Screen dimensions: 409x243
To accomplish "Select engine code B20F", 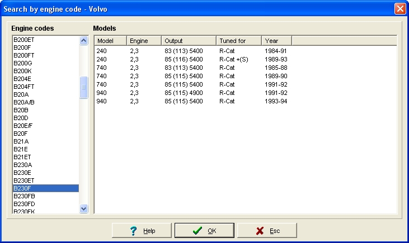I will (46, 134).
